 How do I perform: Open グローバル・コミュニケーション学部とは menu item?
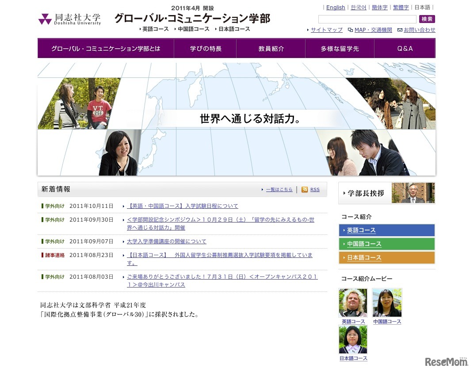106,49
